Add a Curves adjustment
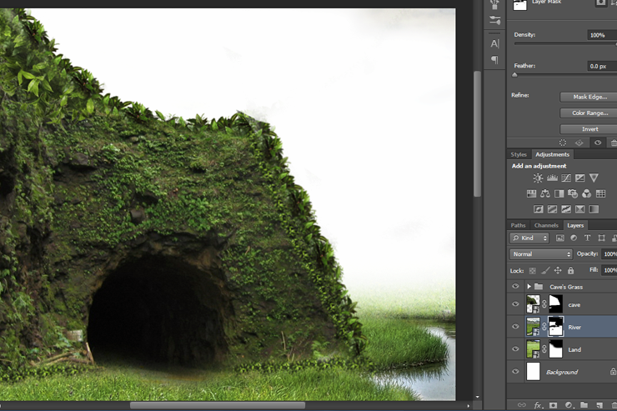The width and height of the screenshot is (617, 411). point(566,178)
